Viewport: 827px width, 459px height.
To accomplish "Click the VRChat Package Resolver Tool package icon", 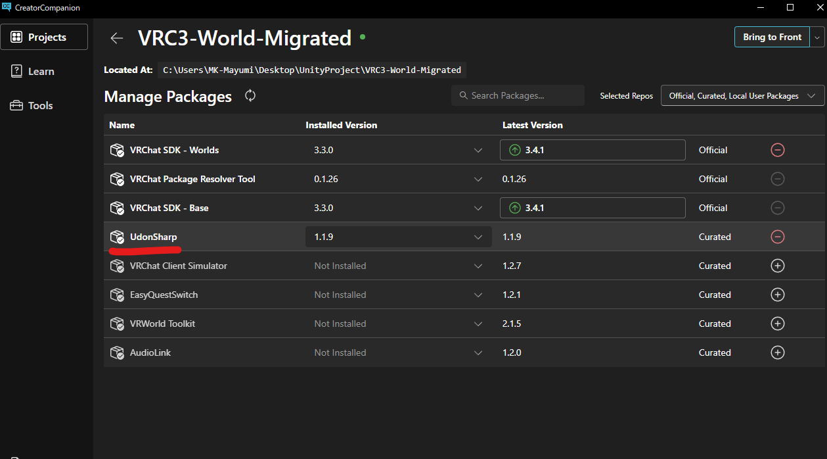I will (x=117, y=180).
